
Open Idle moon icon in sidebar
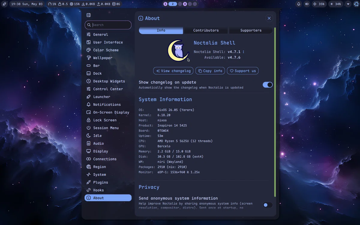pos(88,135)
